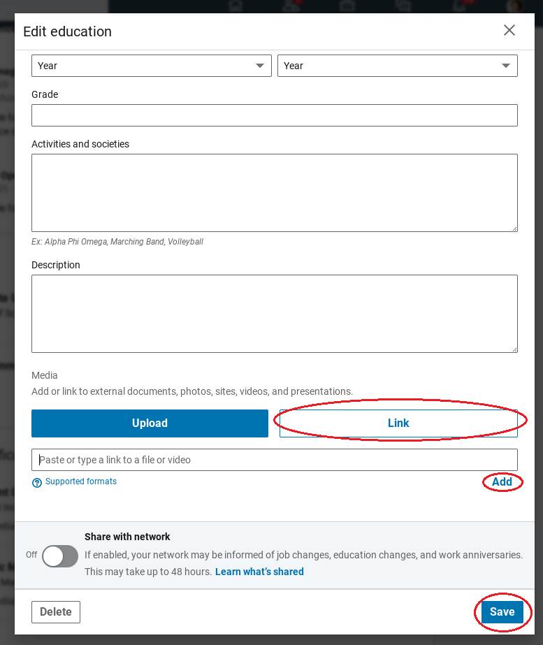
Task: Focus the Grade input field
Action: [x=274, y=115]
